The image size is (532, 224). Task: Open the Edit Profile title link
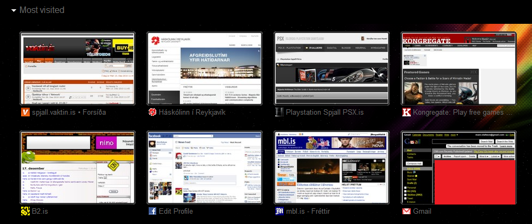tap(176, 211)
